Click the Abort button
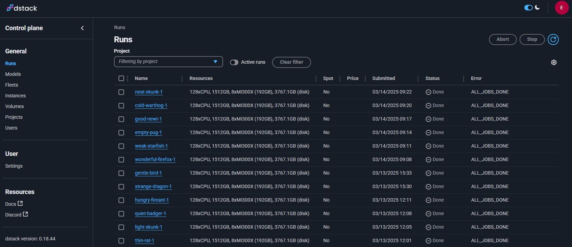This screenshot has width=572, height=247. 502,39
